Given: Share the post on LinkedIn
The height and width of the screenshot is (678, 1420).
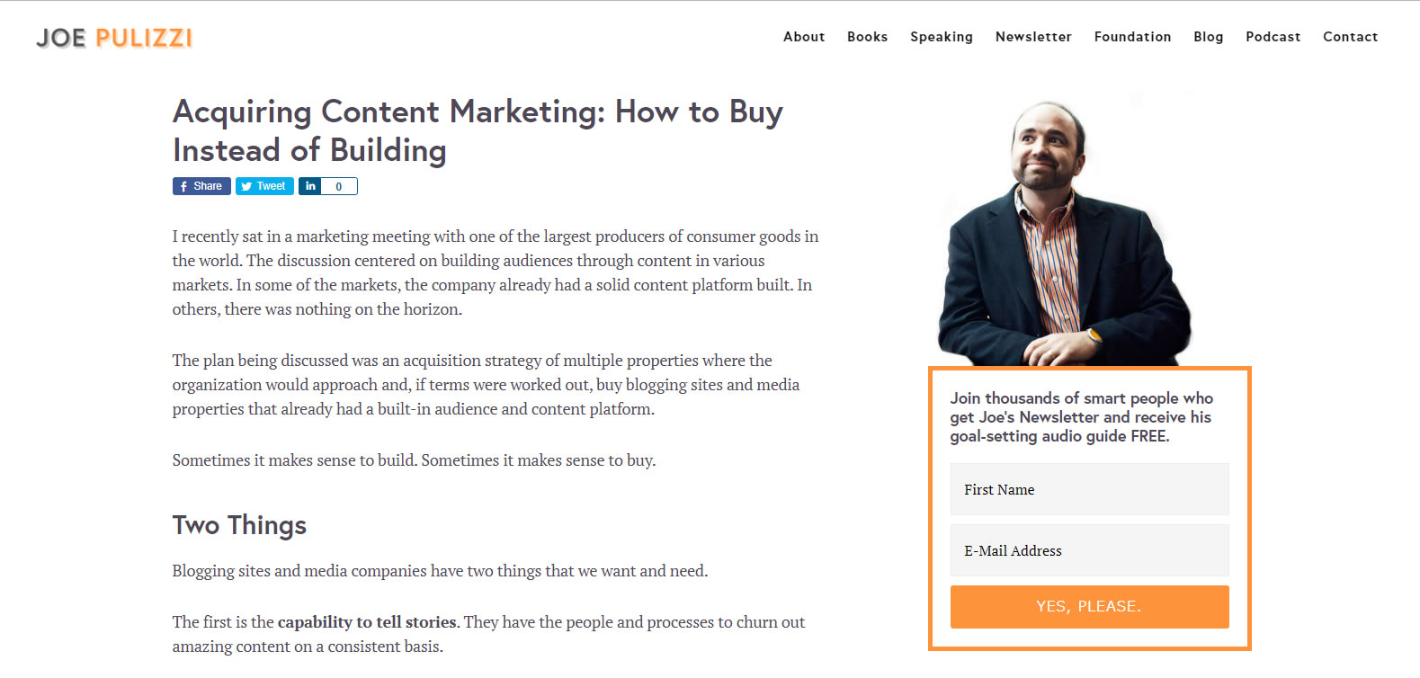Looking at the screenshot, I should [x=310, y=186].
